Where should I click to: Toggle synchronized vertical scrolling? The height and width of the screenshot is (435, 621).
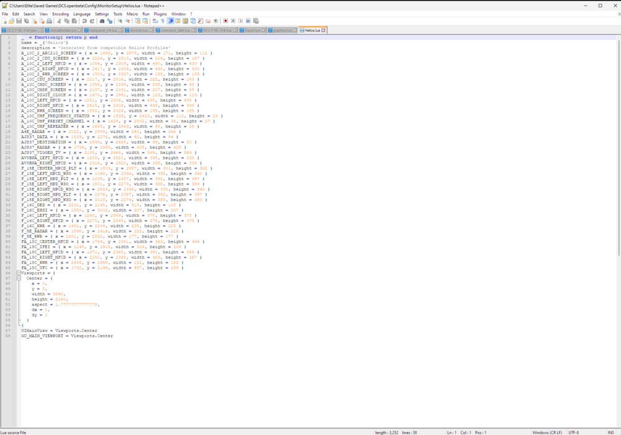point(137,21)
